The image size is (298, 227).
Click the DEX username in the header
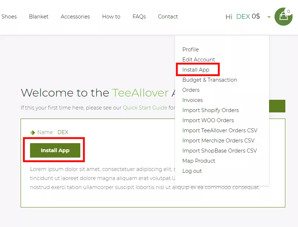(243, 17)
